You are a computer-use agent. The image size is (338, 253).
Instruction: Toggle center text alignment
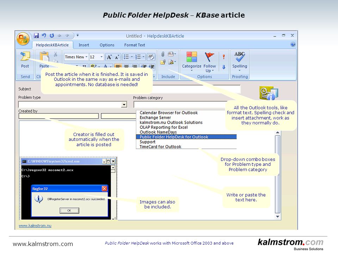[x=126, y=66]
